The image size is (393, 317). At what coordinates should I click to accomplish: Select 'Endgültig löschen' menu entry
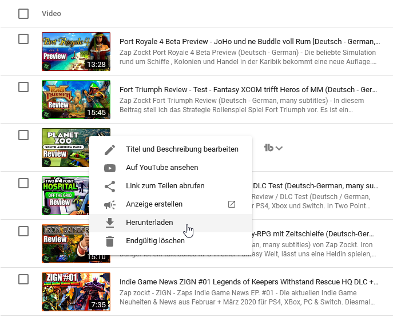click(155, 241)
